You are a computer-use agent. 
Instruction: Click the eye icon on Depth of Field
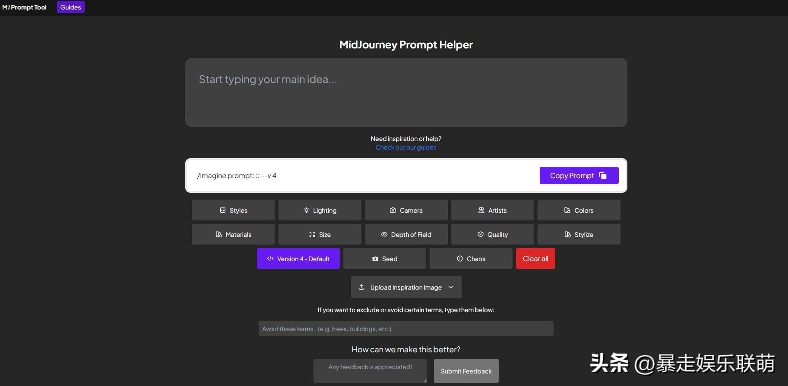[384, 234]
